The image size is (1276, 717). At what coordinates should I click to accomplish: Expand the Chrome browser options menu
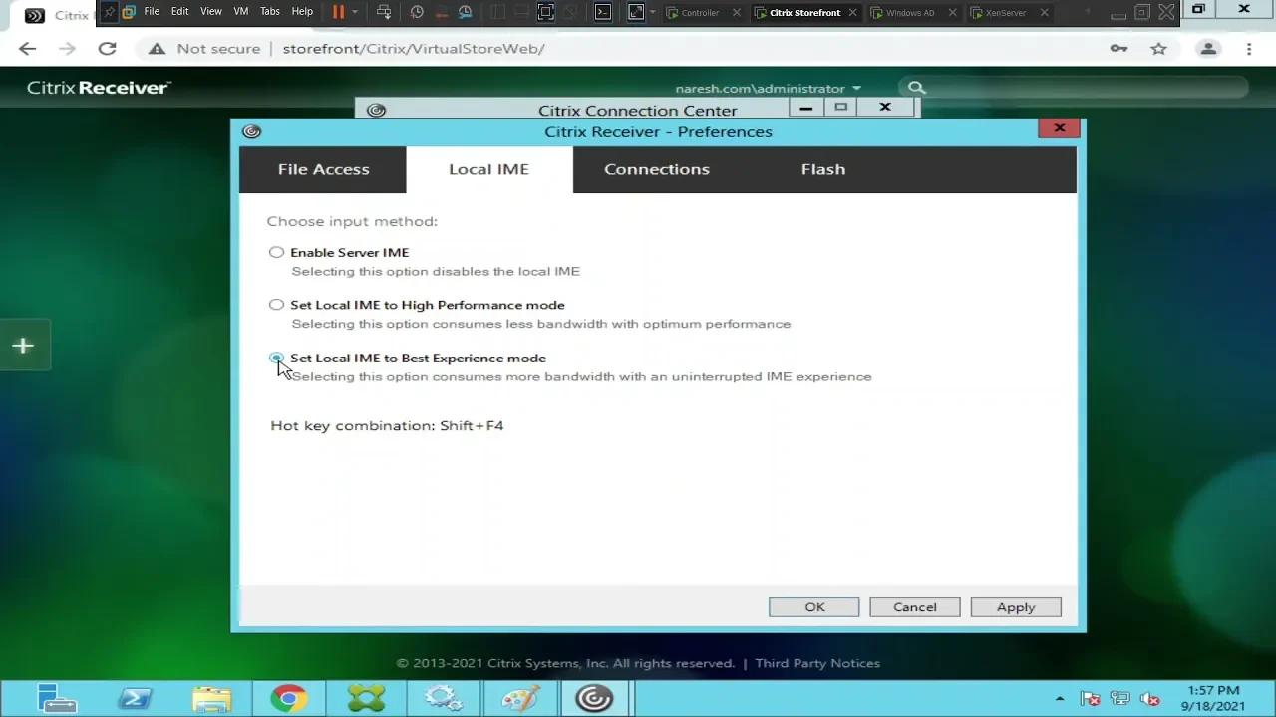pyautogui.click(x=1248, y=48)
